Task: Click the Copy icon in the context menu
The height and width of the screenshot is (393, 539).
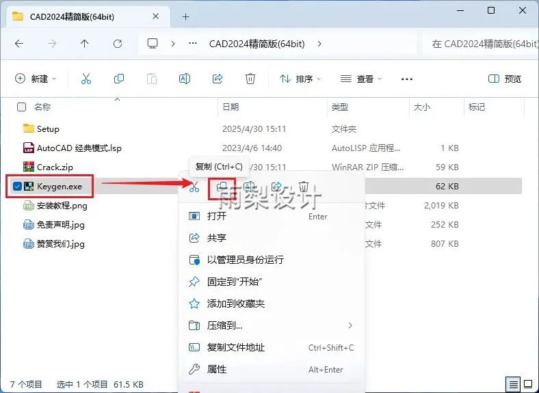Action: point(222,187)
